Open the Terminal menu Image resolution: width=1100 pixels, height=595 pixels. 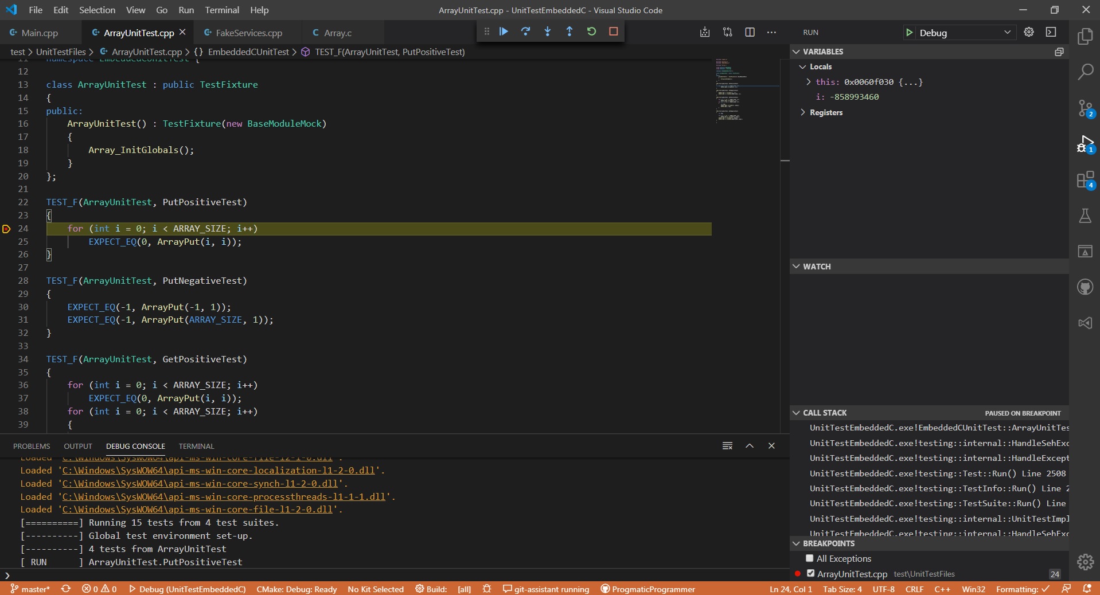pyautogui.click(x=222, y=10)
